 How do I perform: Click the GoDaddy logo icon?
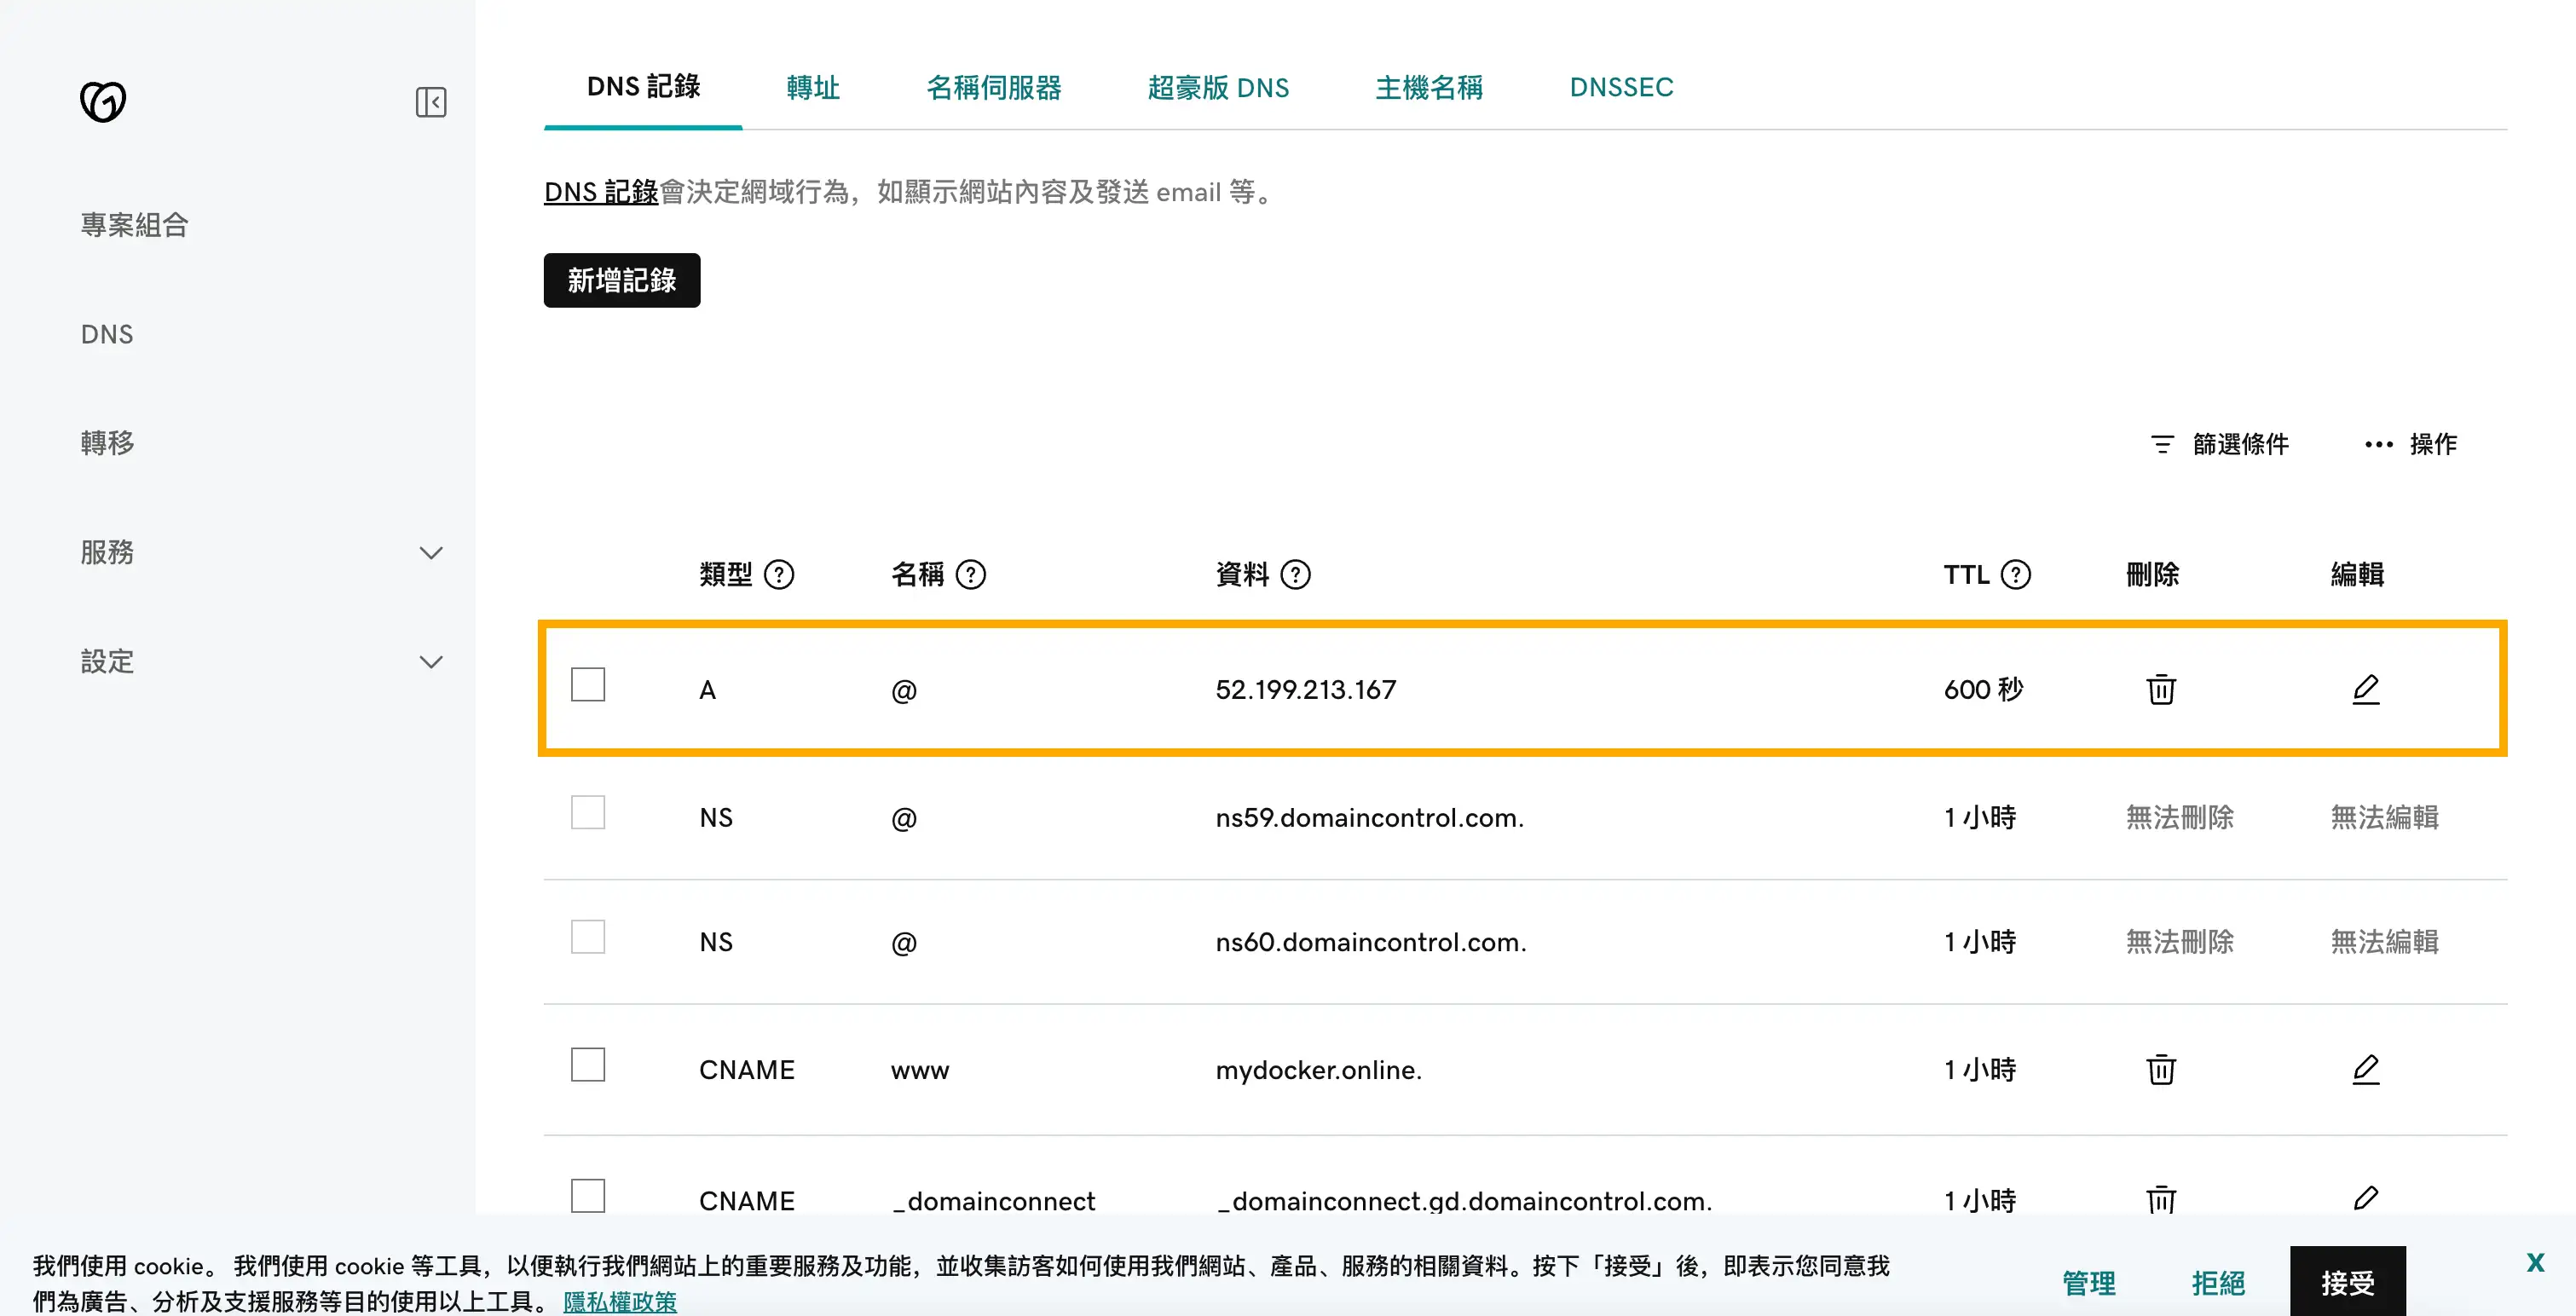click(103, 101)
